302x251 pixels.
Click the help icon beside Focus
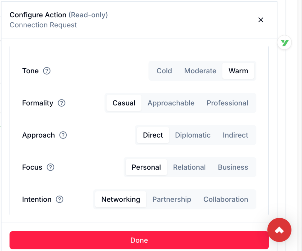point(50,167)
